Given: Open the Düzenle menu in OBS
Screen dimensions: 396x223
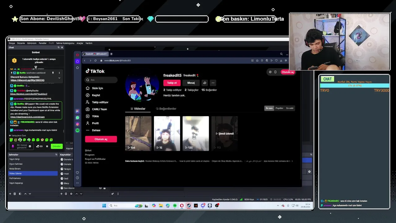Looking at the screenshot, I should coord(21,43).
